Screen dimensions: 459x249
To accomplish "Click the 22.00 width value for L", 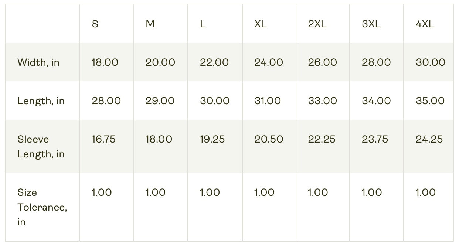I will click(x=214, y=62).
